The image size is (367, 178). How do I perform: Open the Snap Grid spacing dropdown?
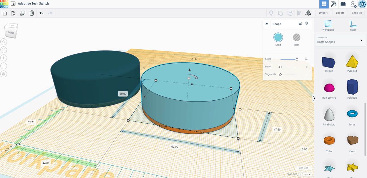click(x=304, y=174)
